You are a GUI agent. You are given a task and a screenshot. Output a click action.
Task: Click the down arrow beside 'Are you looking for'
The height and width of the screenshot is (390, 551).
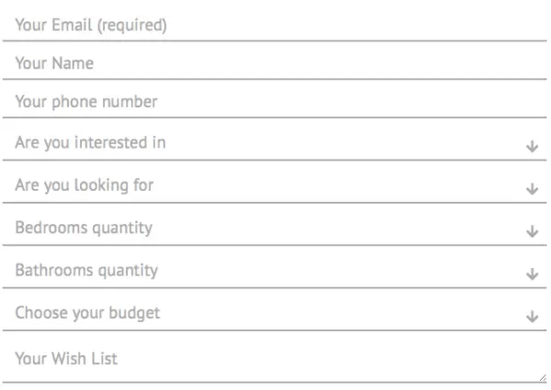(x=532, y=189)
